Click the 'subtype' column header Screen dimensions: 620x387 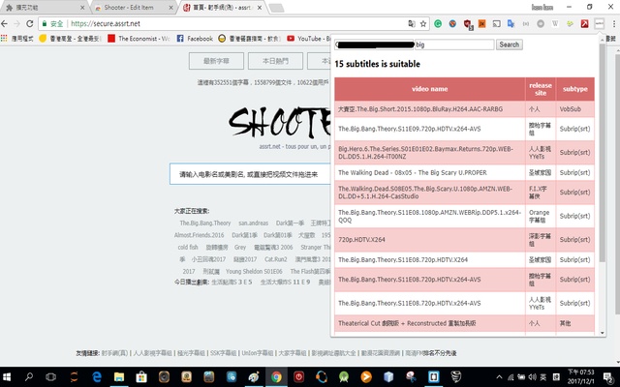574,89
